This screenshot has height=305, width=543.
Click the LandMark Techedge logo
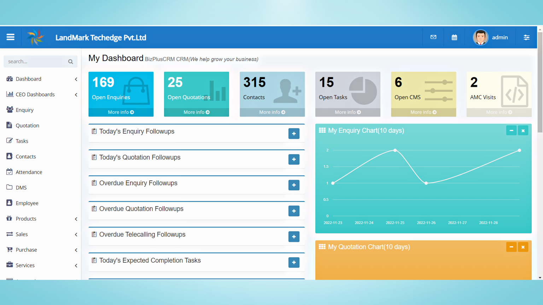click(x=36, y=37)
